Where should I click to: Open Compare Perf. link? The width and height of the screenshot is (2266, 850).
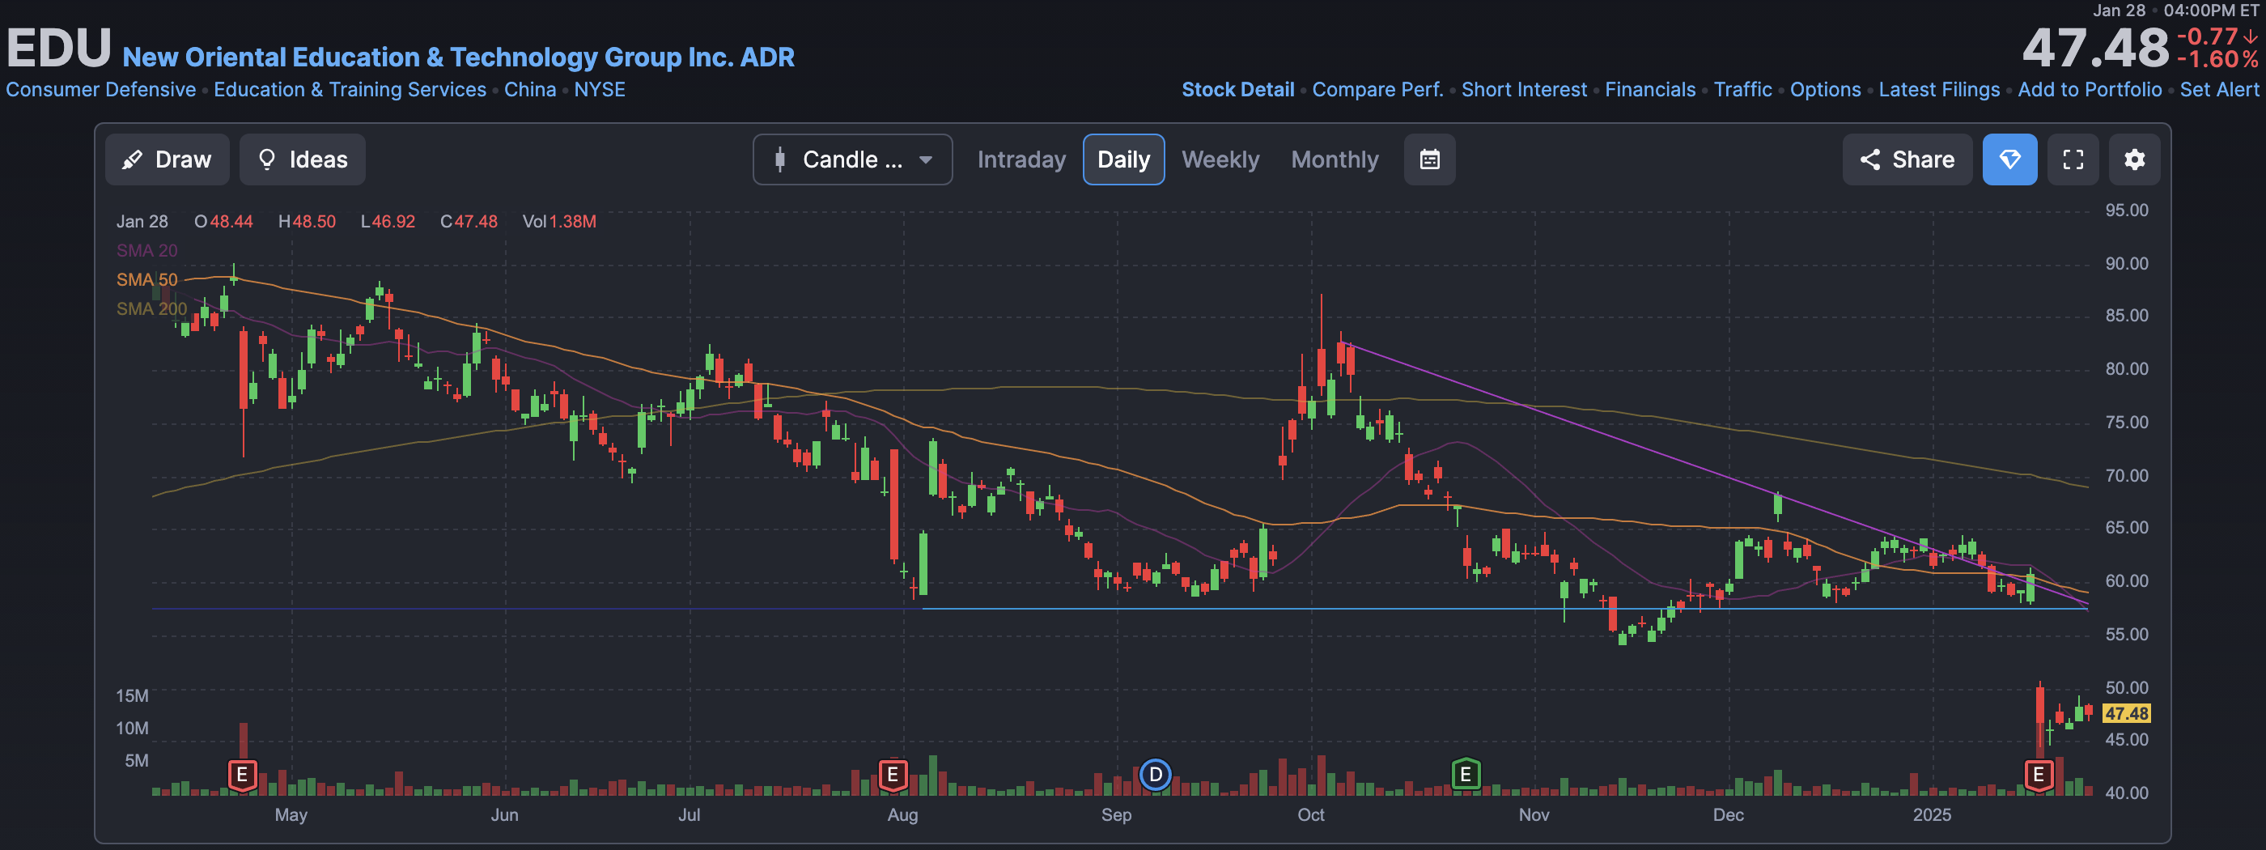[x=1377, y=90]
